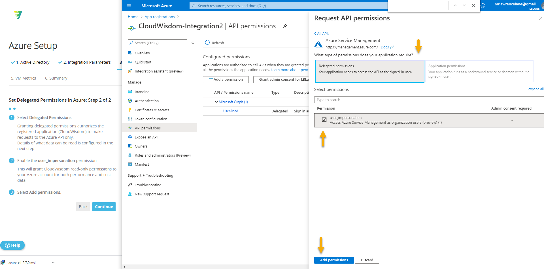Select Delegated permissions type

pos(369,71)
